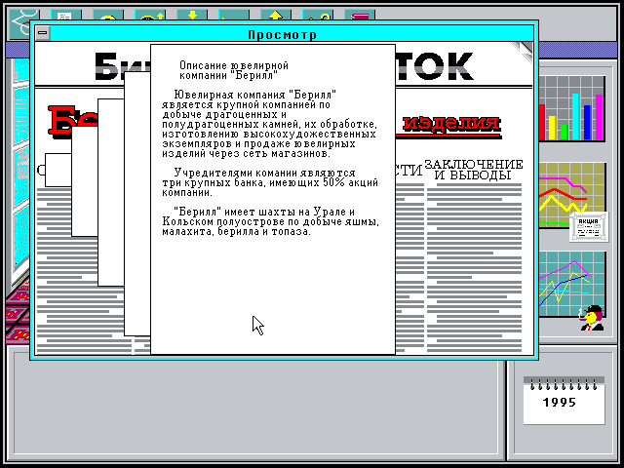624x468 pixels.
Task: Click the yellow up arrow toolbar icon
Action: click(x=276, y=15)
